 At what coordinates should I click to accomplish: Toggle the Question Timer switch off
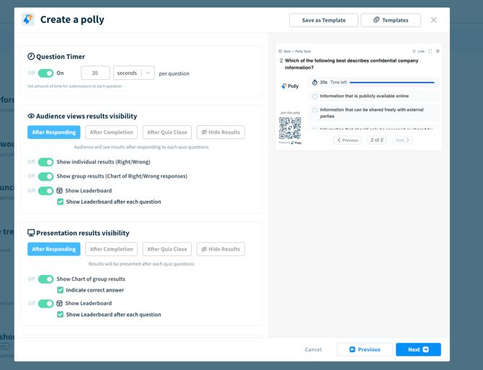(x=45, y=73)
